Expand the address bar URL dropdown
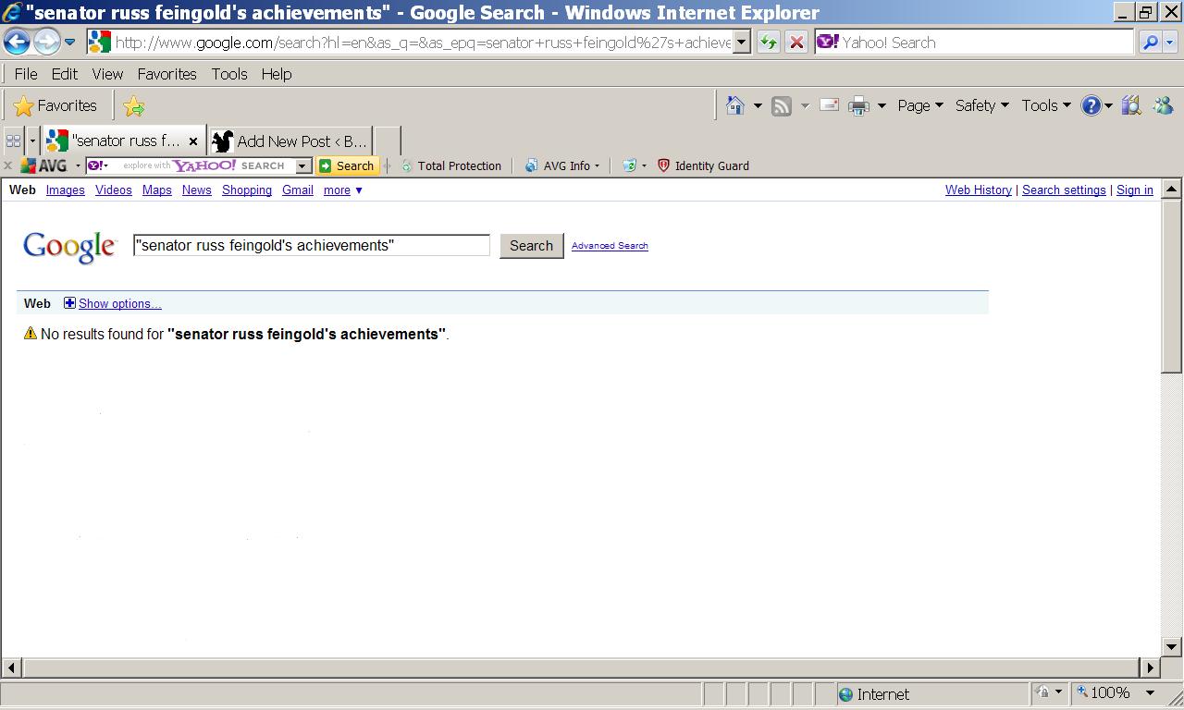1184x710 pixels. 741,43
